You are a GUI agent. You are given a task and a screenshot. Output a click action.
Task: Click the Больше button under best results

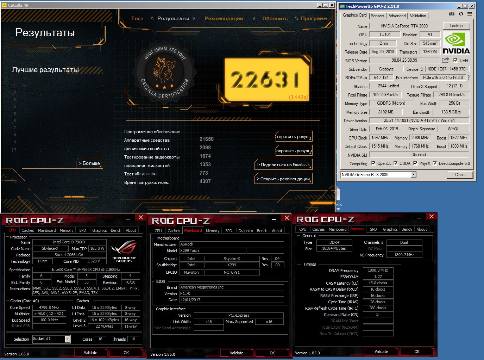(89, 163)
